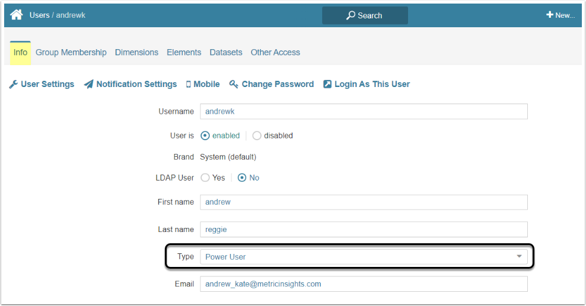Open the Dimensions tab

click(136, 52)
